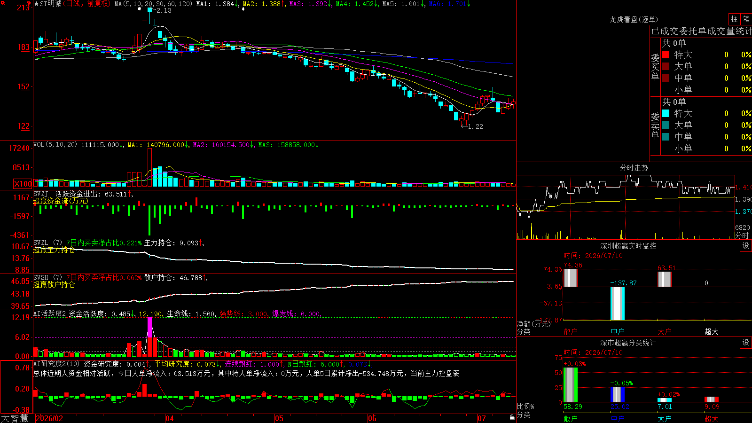Click the teal 大单 sell-order color square
The height and width of the screenshot is (423, 752).
tap(666, 125)
